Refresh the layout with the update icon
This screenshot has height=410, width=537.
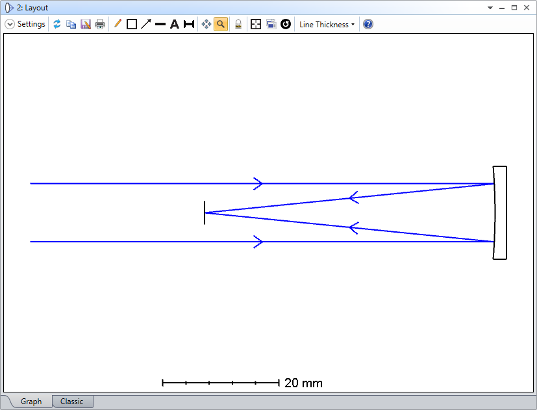(57, 24)
